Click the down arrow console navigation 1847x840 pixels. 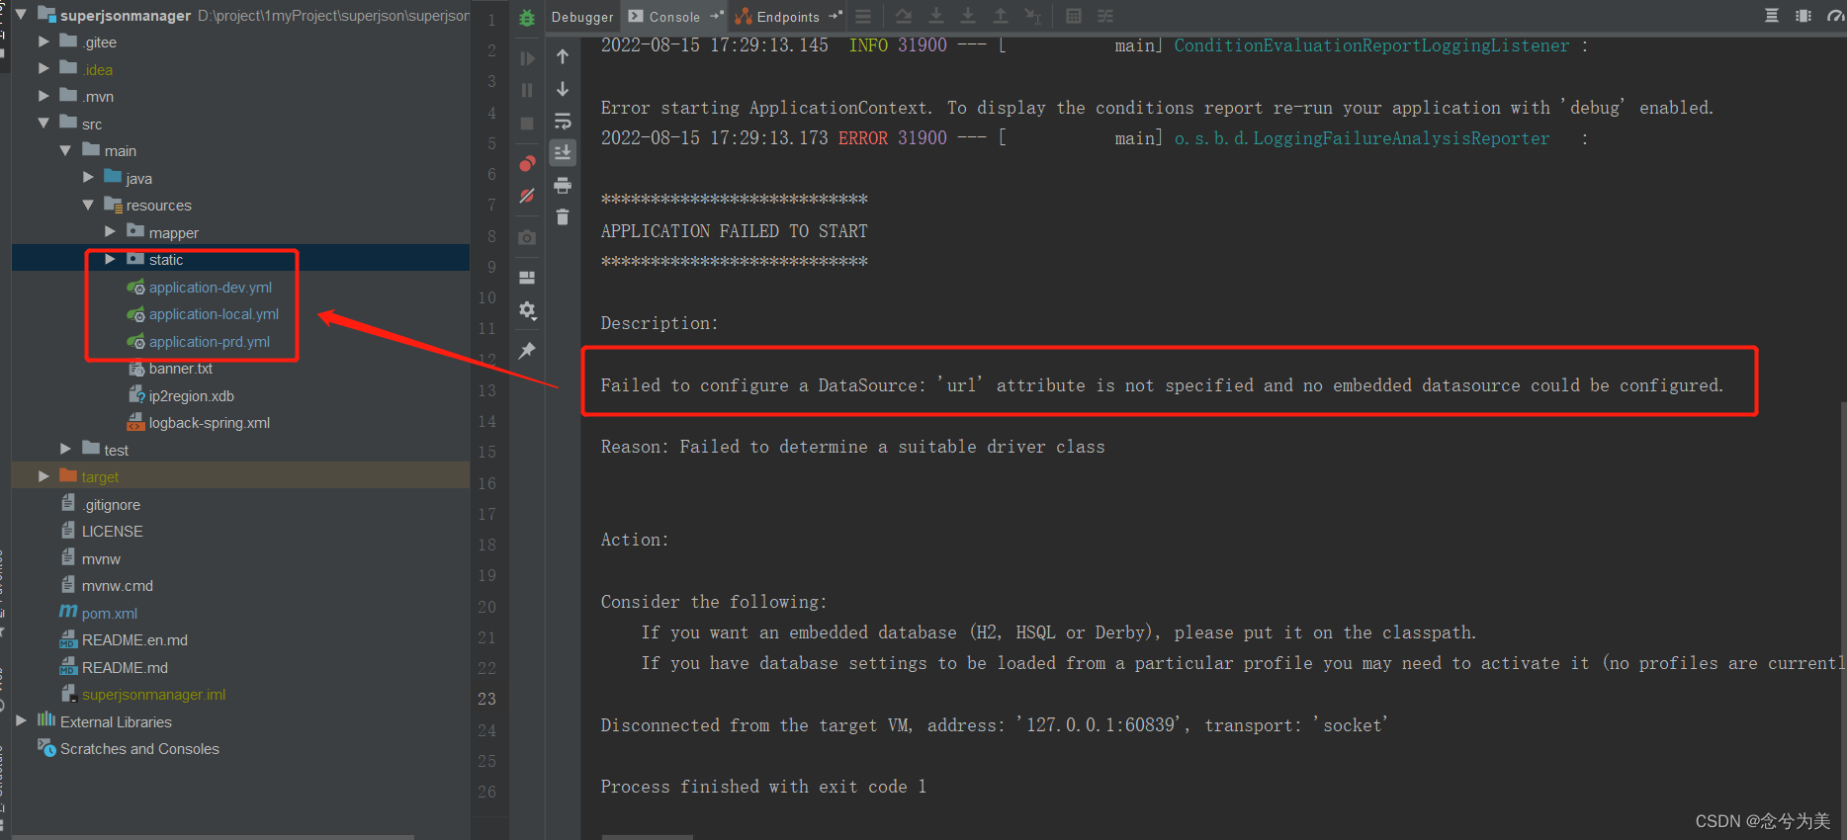563,89
